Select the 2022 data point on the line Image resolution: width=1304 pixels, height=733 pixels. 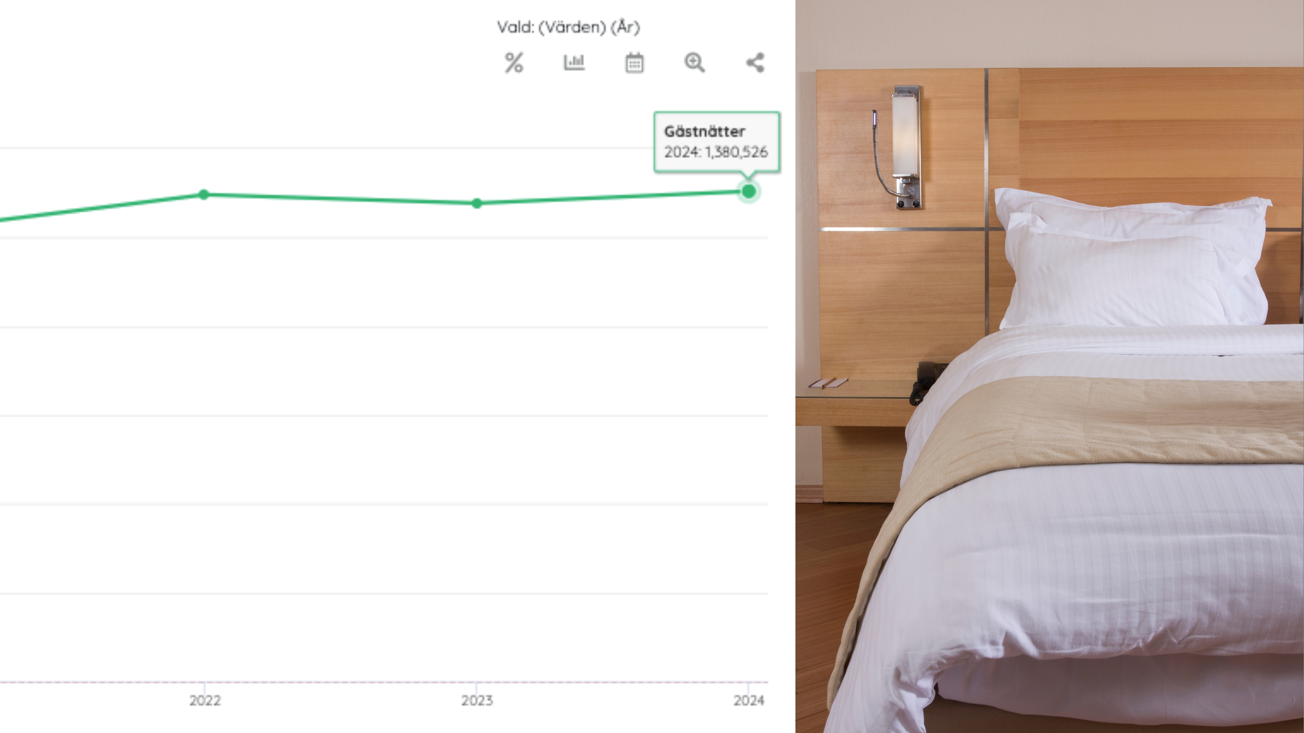(203, 194)
